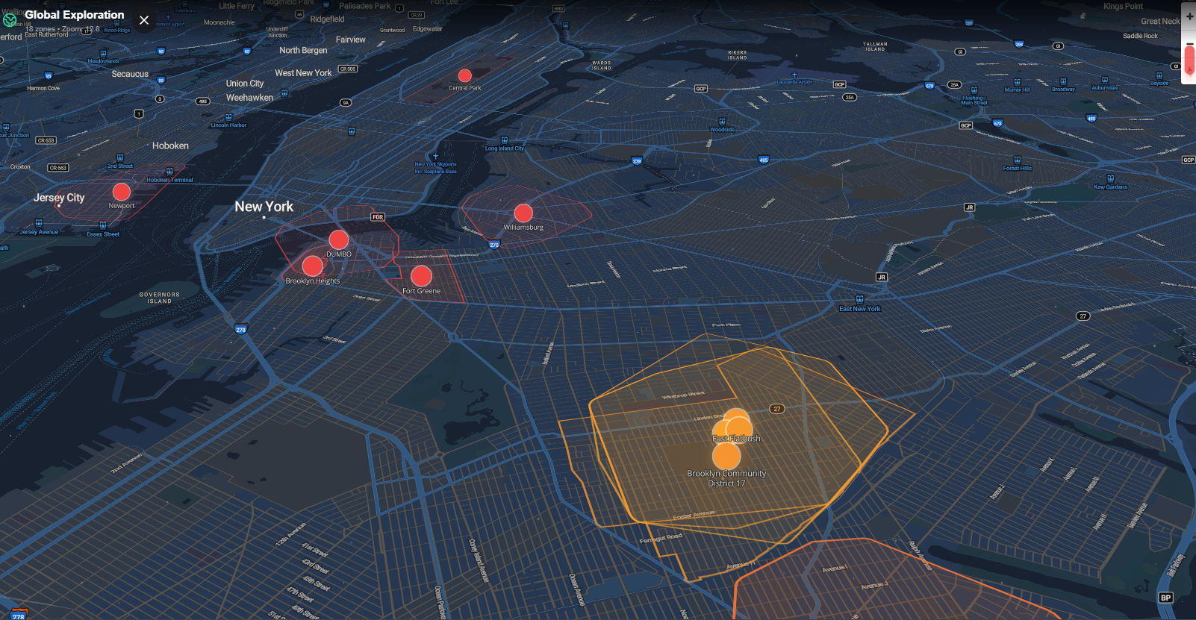
Task: Click the Flushing Main Street station icon
Action: [x=974, y=90]
